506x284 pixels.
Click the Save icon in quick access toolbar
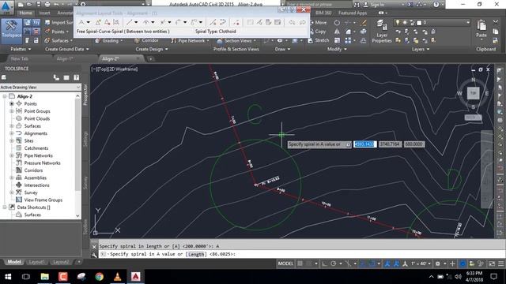click(x=38, y=4)
